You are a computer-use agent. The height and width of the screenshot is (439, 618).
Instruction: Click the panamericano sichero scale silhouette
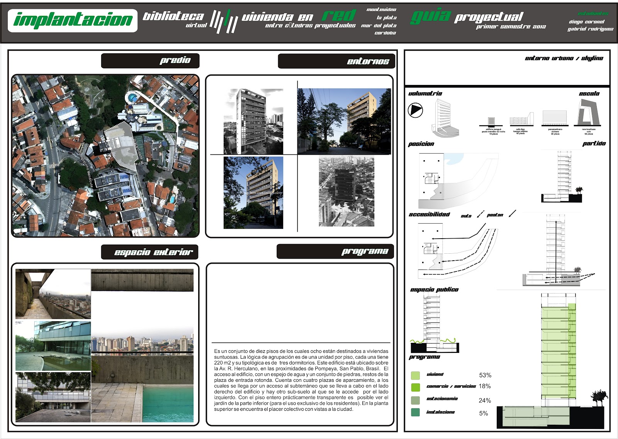[x=555, y=118]
